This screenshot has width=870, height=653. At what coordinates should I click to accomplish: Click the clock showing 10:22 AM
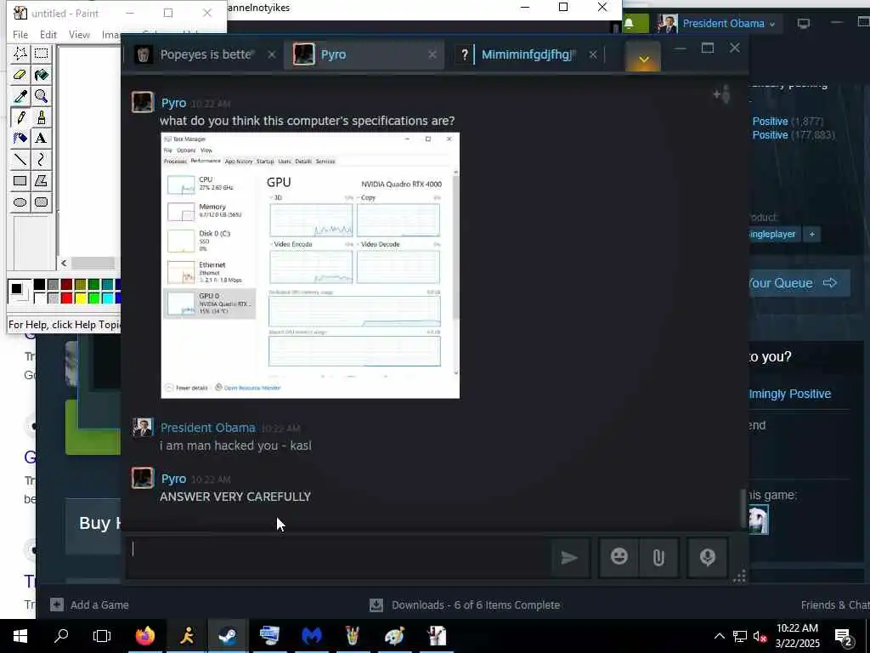point(797,628)
